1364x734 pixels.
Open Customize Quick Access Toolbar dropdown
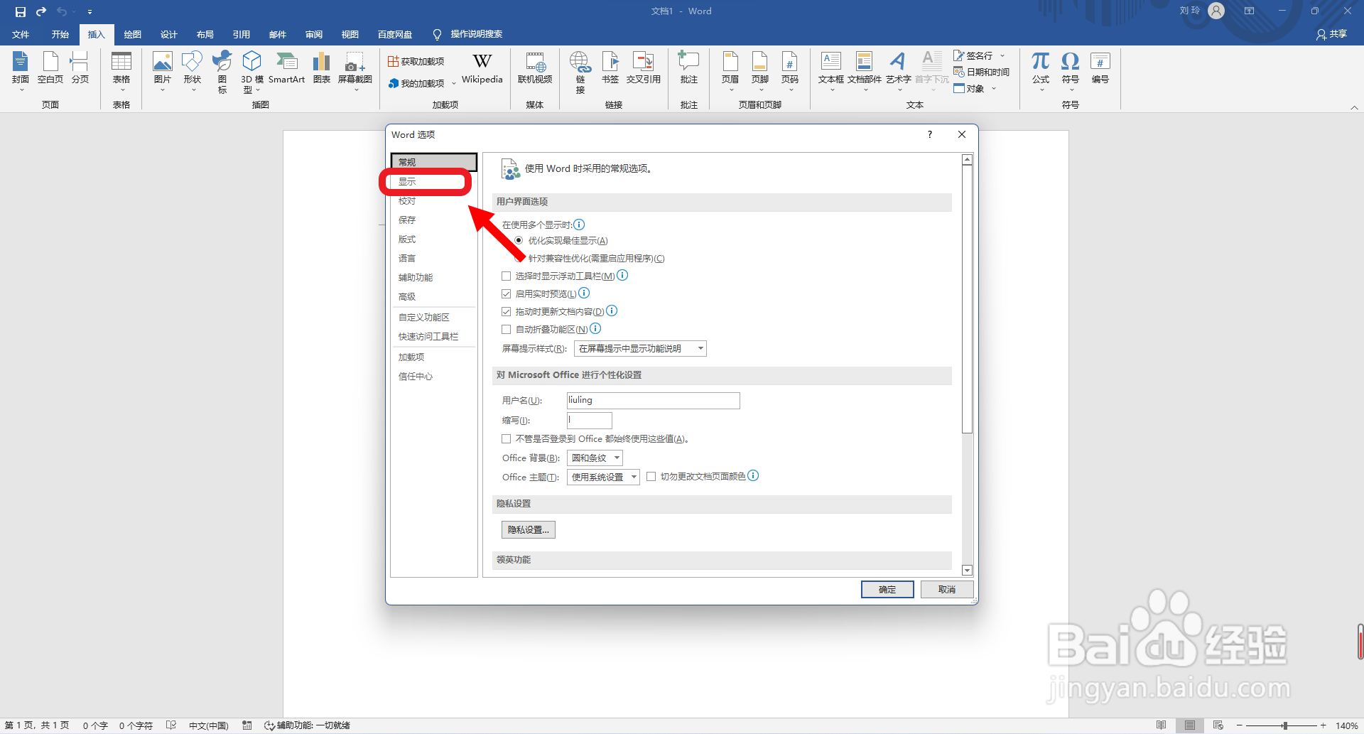coord(90,12)
